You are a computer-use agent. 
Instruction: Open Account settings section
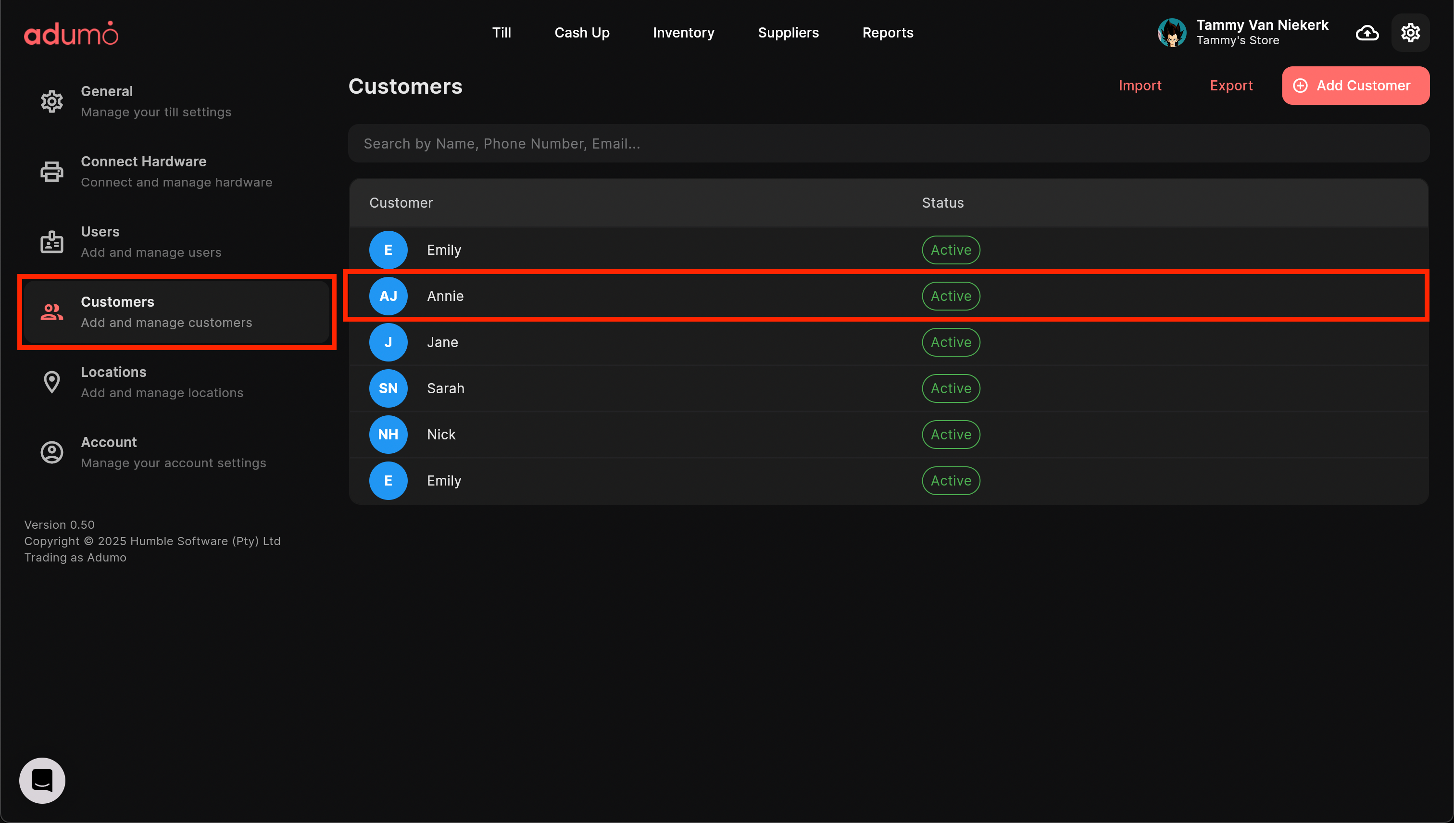(x=176, y=452)
